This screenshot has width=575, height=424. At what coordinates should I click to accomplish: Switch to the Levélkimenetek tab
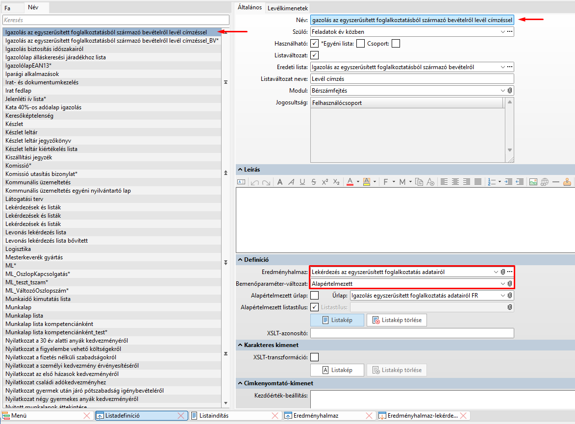tap(288, 8)
